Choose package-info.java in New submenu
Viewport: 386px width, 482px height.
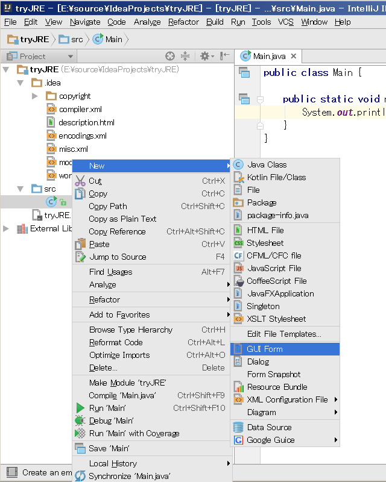[285, 215]
